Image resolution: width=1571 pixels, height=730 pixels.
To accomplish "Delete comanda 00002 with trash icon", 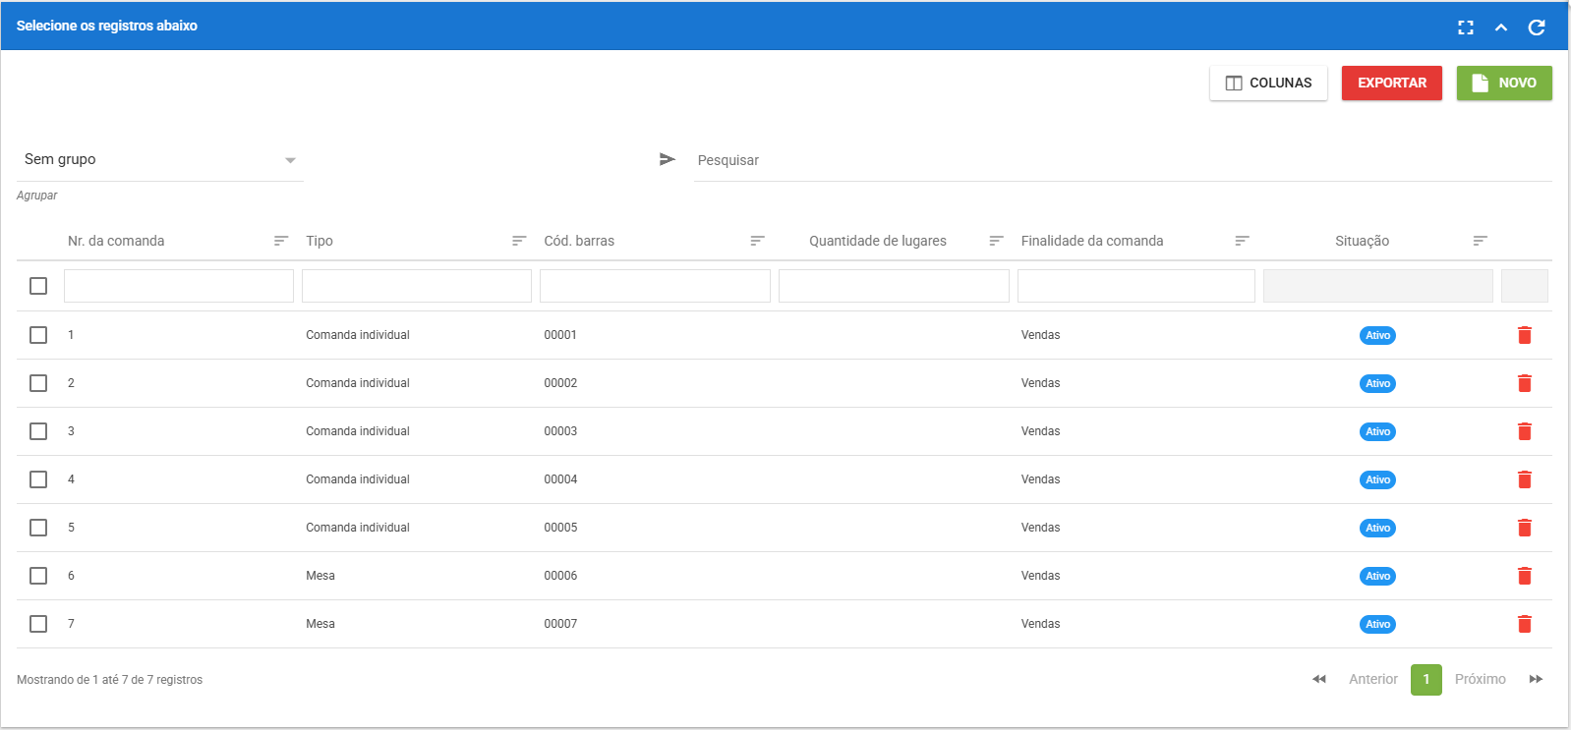I will [1525, 383].
